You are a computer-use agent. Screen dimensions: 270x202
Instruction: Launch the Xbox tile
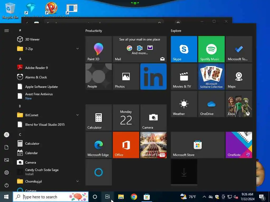point(239,104)
